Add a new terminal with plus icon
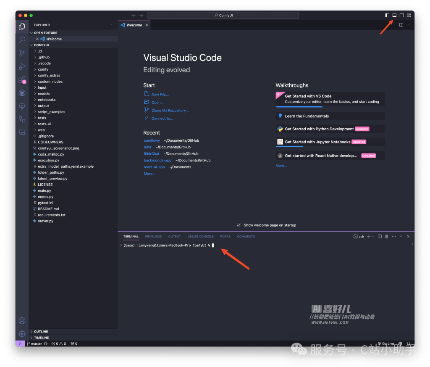This screenshot has width=430, height=367. click(369, 236)
